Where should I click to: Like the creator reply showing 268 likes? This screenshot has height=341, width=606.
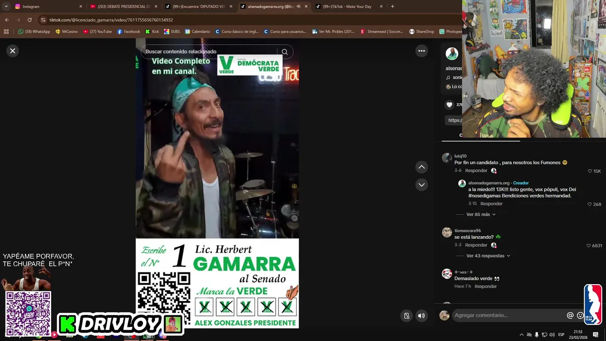click(590, 204)
